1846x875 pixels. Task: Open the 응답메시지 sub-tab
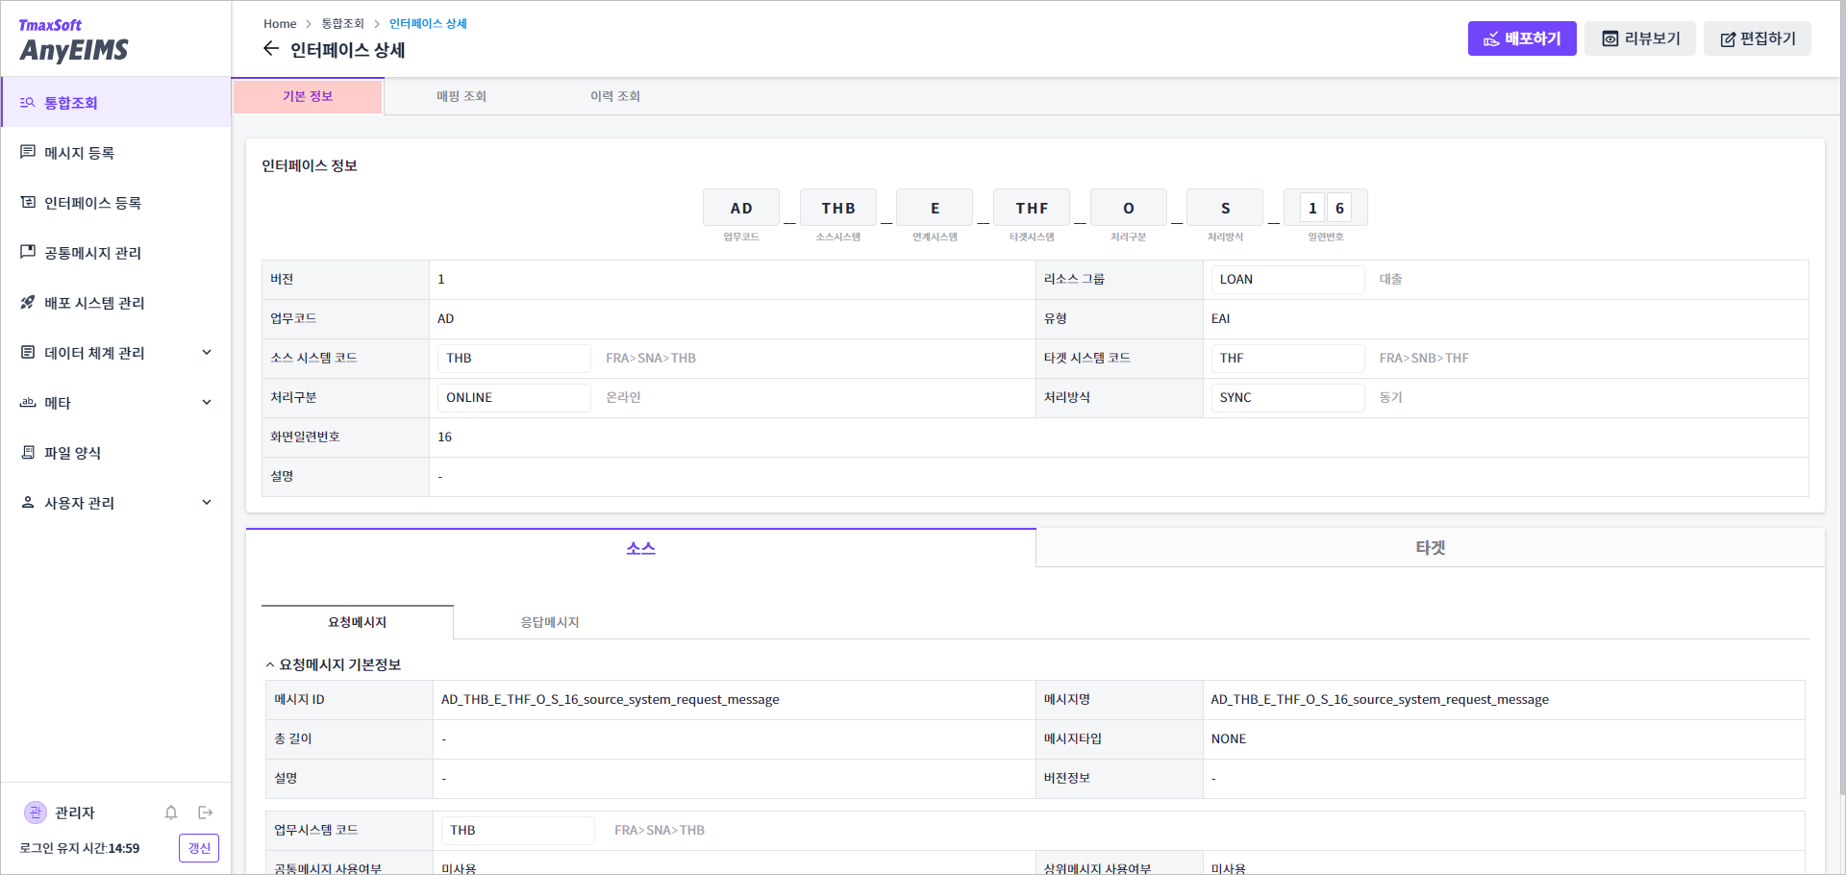550,622
